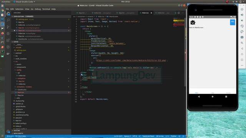Switch to the Main.tsx editor tab
Image resolution: width=246 pixels, height=138 pixels.
[x=145, y=13]
